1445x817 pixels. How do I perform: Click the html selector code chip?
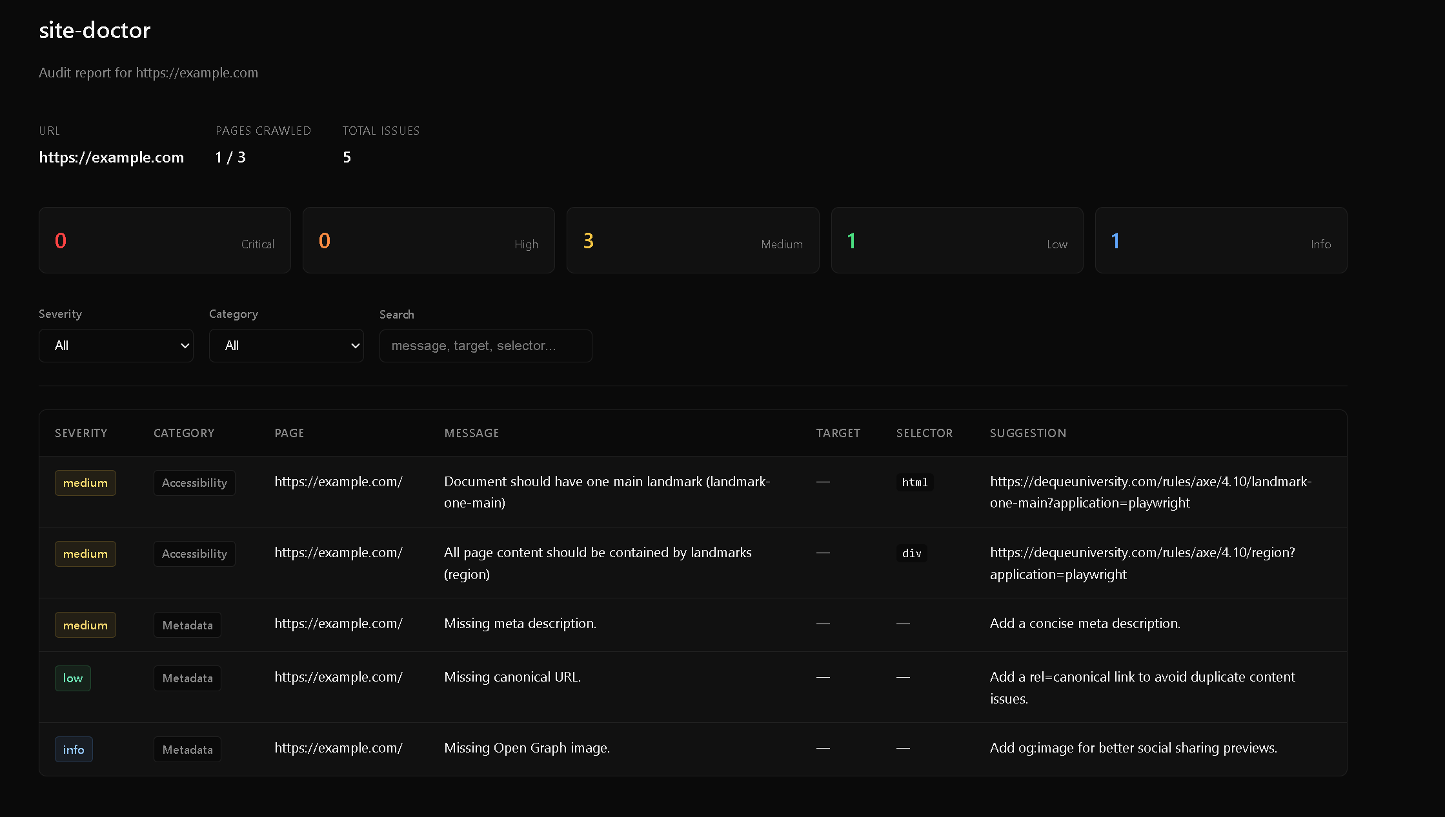914,482
